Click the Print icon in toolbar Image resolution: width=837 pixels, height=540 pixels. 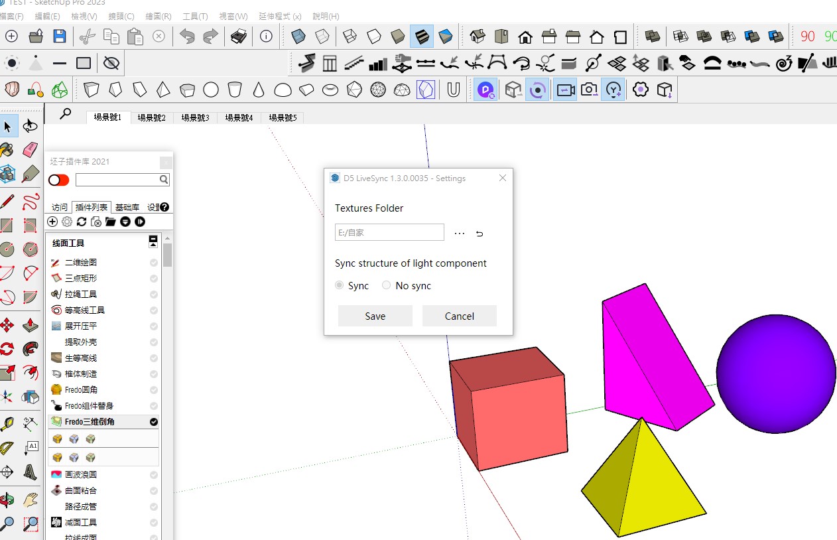coord(239,36)
